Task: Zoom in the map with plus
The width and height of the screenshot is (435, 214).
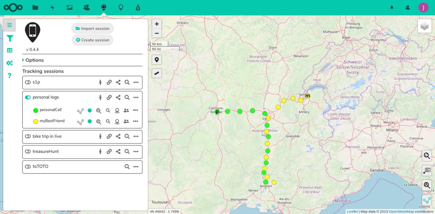Action: point(157,24)
